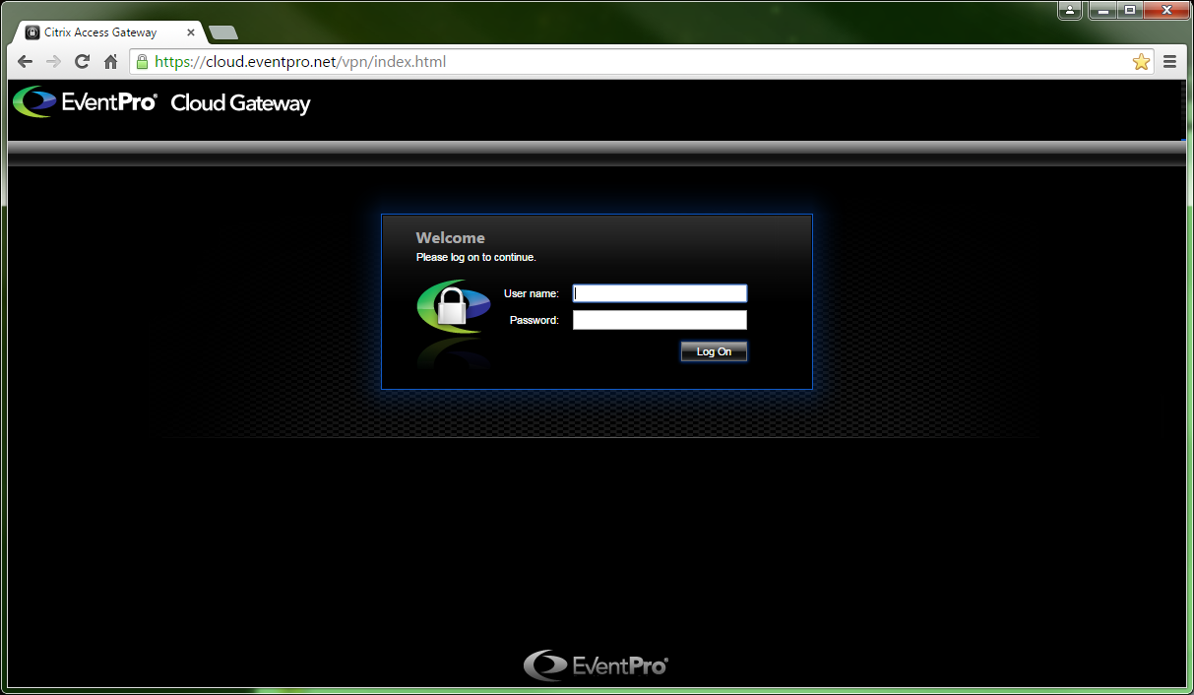1194x695 pixels.
Task: Go back with the browser back arrow
Action: click(x=26, y=62)
